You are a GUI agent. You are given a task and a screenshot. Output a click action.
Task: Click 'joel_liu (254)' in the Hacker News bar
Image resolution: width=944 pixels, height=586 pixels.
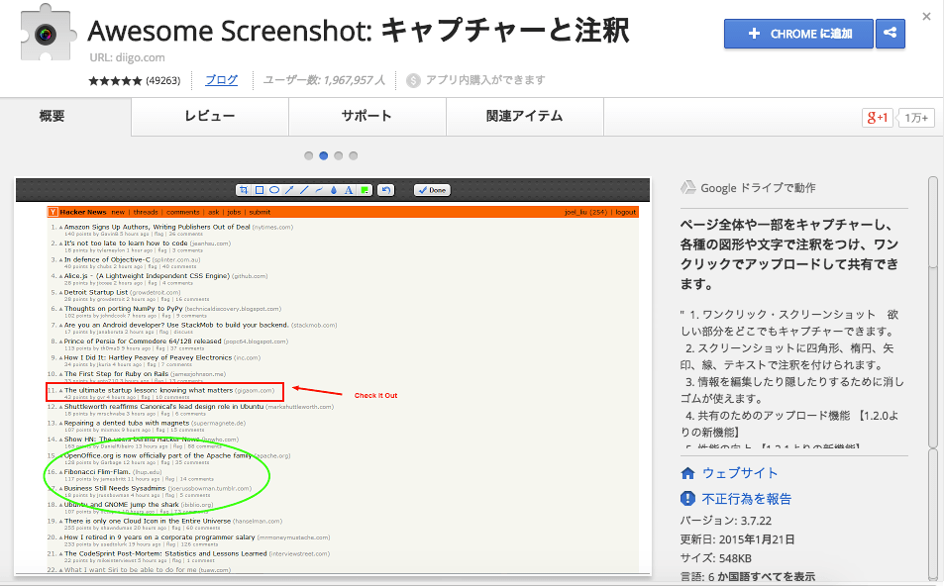[x=585, y=213]
